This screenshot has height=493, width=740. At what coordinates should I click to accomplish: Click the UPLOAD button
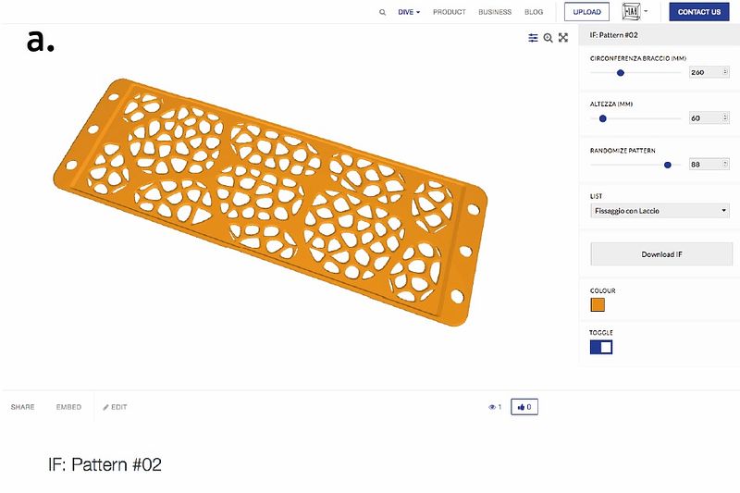[x=586, y=12]
